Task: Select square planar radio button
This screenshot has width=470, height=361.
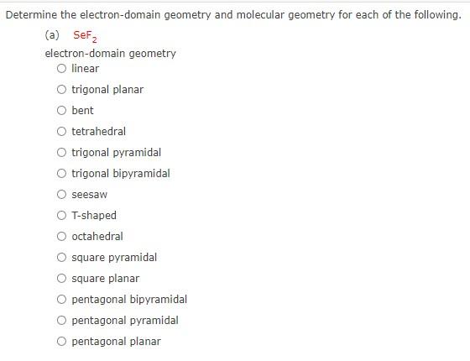Action: tap(61, 278)
